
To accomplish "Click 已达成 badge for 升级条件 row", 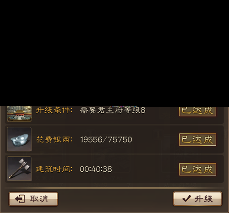I will [x=197, y=111].
